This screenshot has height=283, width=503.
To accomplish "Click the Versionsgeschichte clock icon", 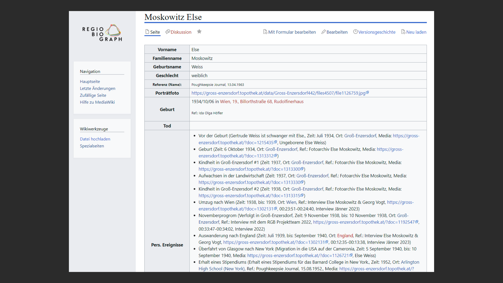I will pos(355,32).
